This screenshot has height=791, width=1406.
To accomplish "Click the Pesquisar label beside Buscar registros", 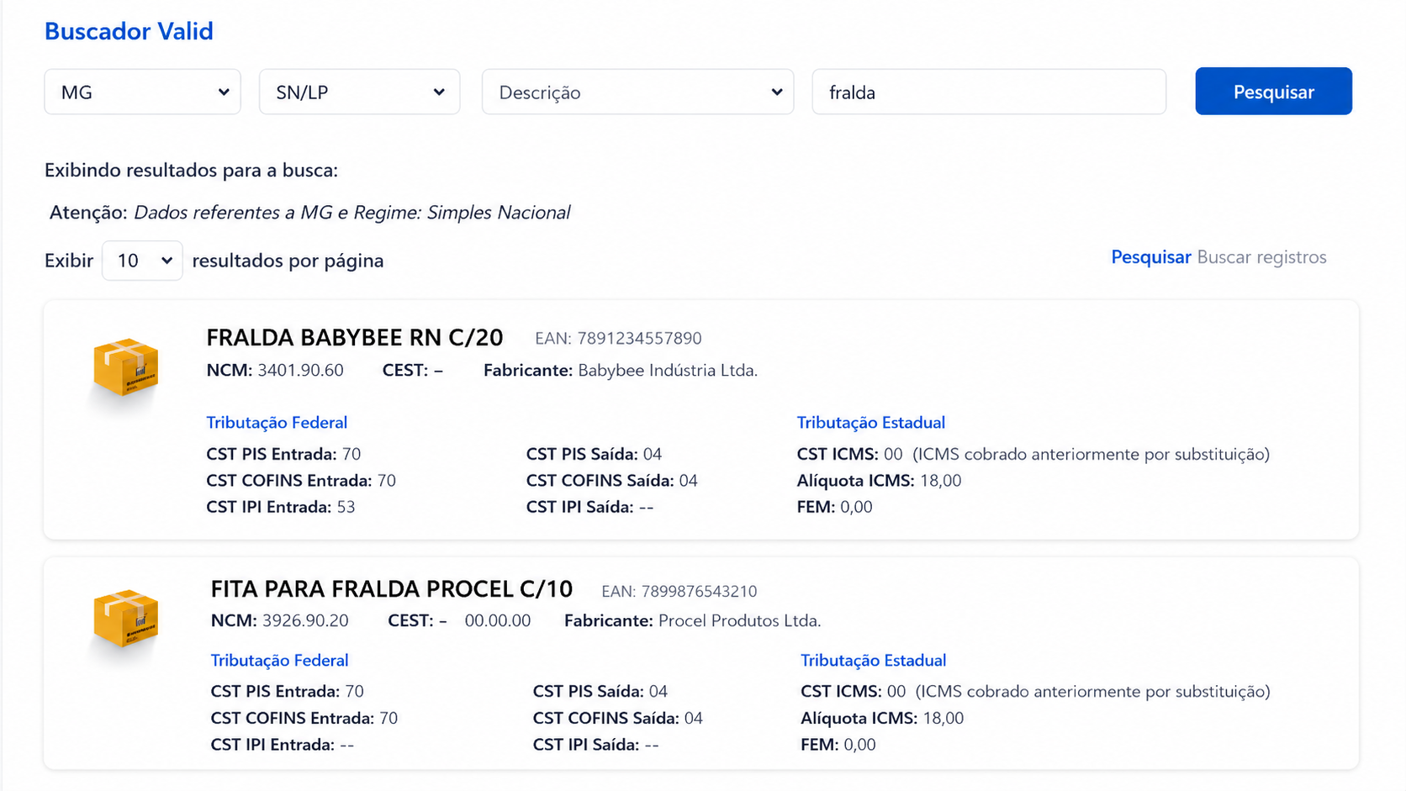I will point(1151,257).
